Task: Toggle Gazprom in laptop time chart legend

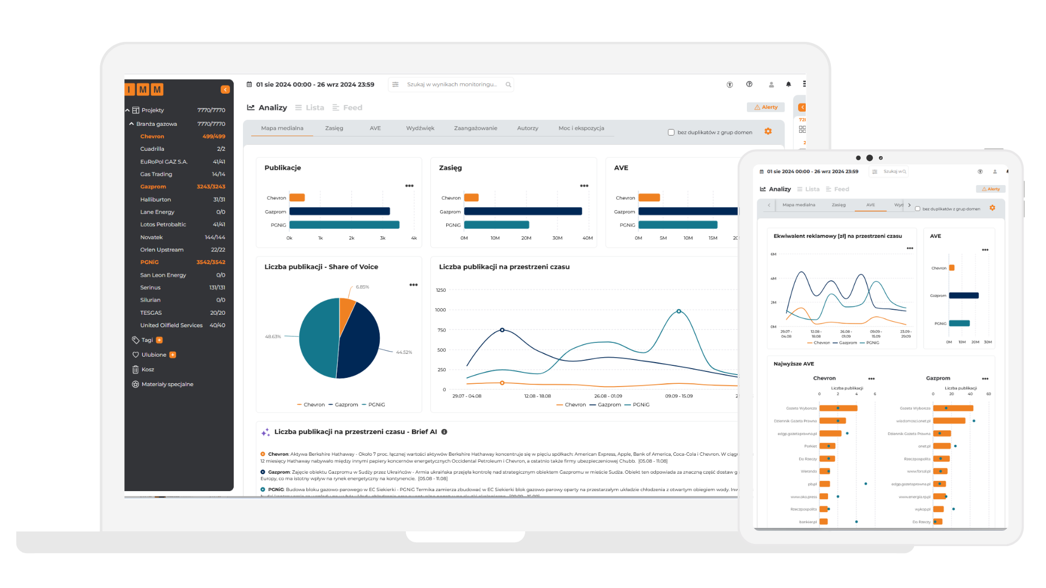Action: pyautogui.click(x=605, y=405)
